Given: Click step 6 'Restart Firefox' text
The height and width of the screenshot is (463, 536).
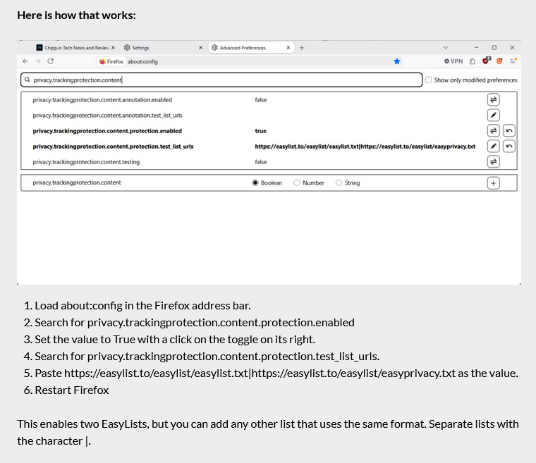Looking at the screenshot, I should [72, 390].
